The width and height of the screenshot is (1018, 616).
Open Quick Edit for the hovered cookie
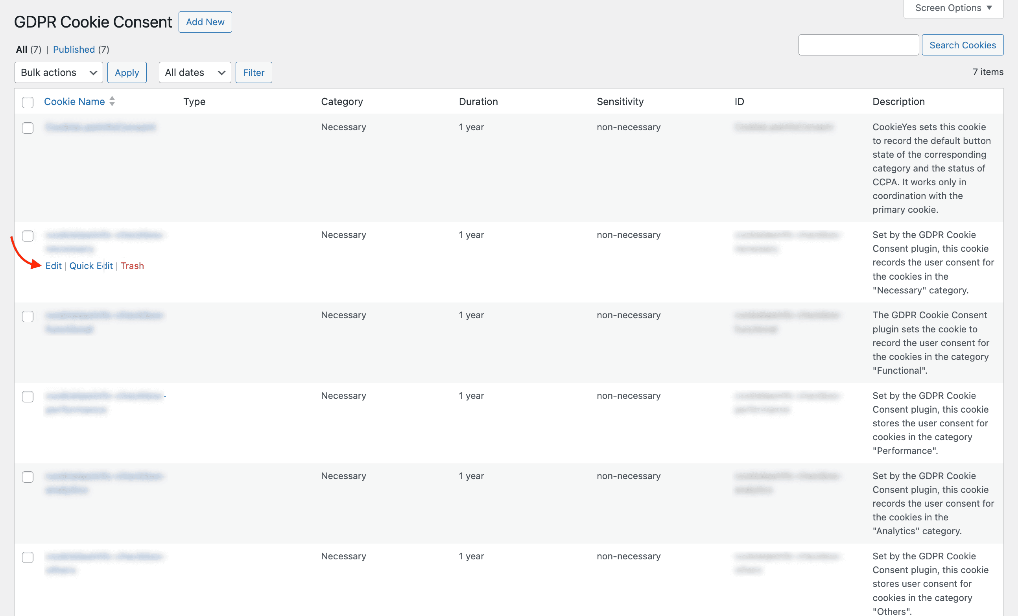pos(91,266)
